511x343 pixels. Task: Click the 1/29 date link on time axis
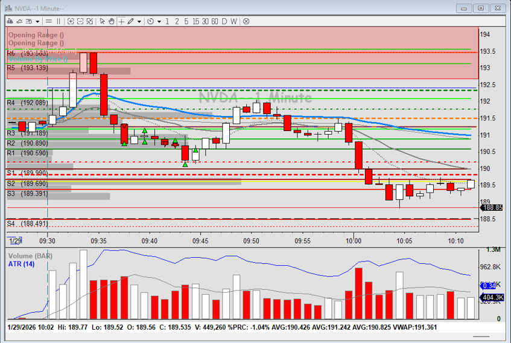point(15,241)
